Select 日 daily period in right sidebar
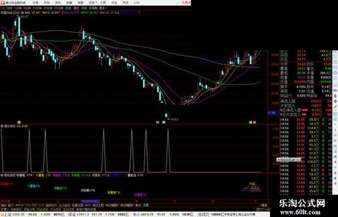The height and width of the screenshot is (217, 338). pos(335,151)
